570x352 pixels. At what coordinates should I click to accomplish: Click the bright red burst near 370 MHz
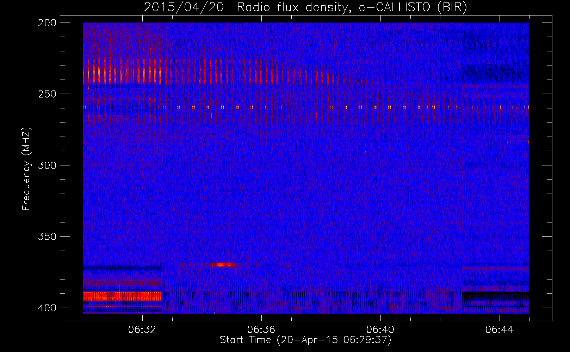click(x=223, y=264)
